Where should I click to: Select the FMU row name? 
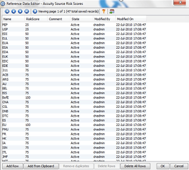[5, 130]
